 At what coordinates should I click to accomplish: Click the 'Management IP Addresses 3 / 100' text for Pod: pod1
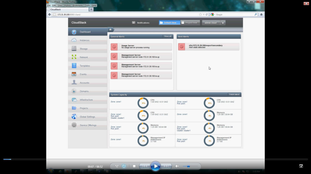point(224,140)
